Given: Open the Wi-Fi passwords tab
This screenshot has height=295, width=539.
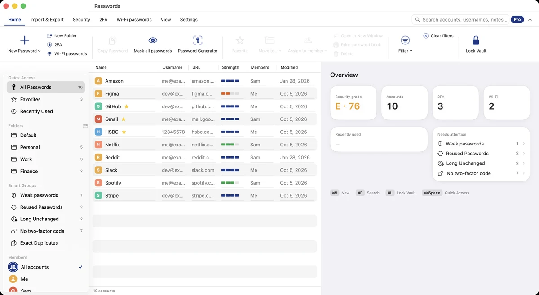Looking at the screenshot, I should [134, 20].
